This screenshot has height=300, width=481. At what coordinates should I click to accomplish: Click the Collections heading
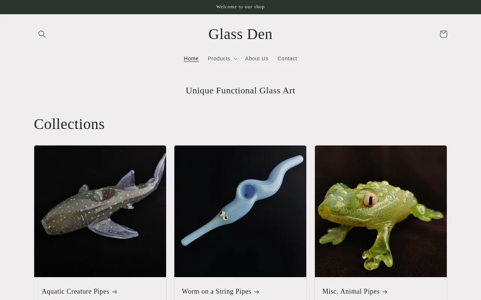click(x=69, y=124)
